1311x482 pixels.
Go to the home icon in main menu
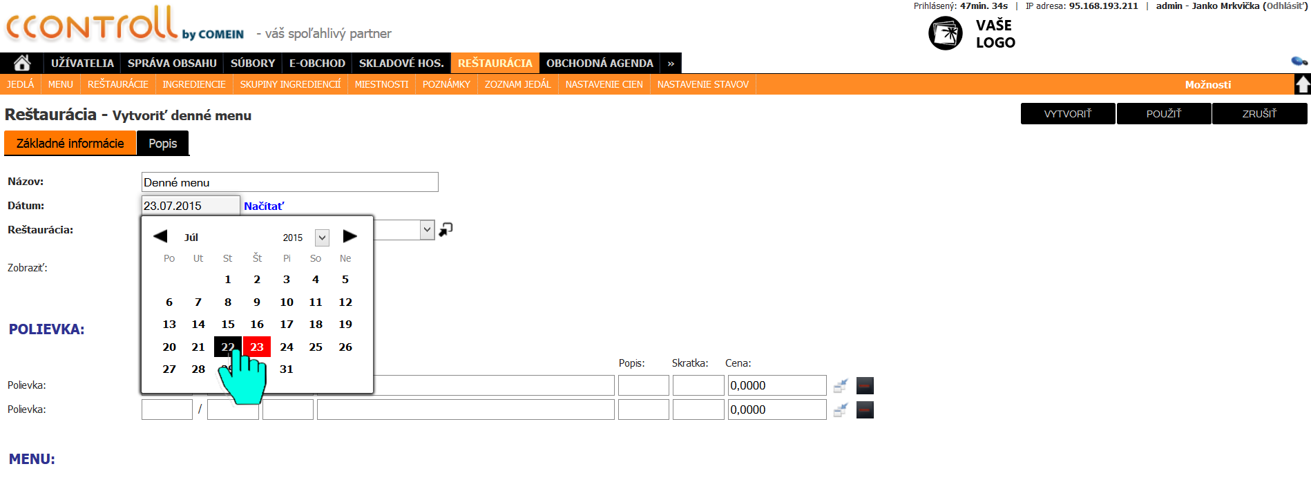[x=22, y=63]
